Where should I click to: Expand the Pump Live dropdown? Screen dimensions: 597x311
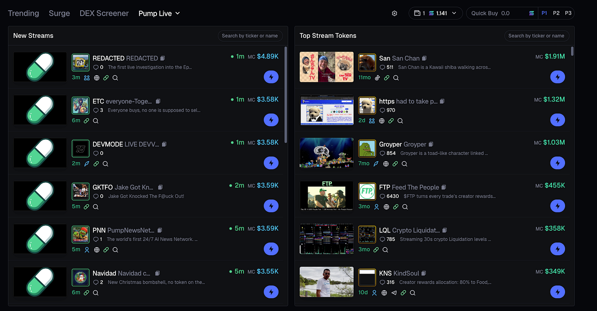click(x=159, y=13)
